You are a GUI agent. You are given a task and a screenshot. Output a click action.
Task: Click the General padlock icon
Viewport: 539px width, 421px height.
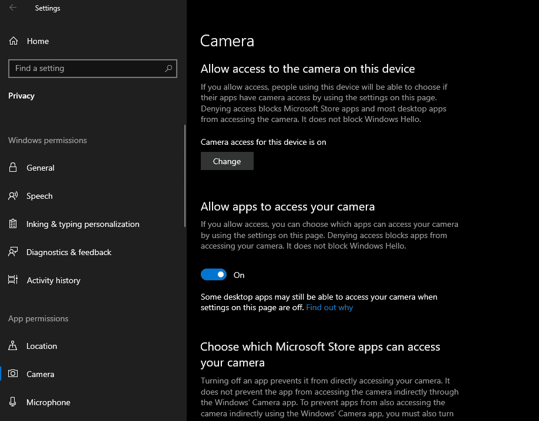coord(13,168)
